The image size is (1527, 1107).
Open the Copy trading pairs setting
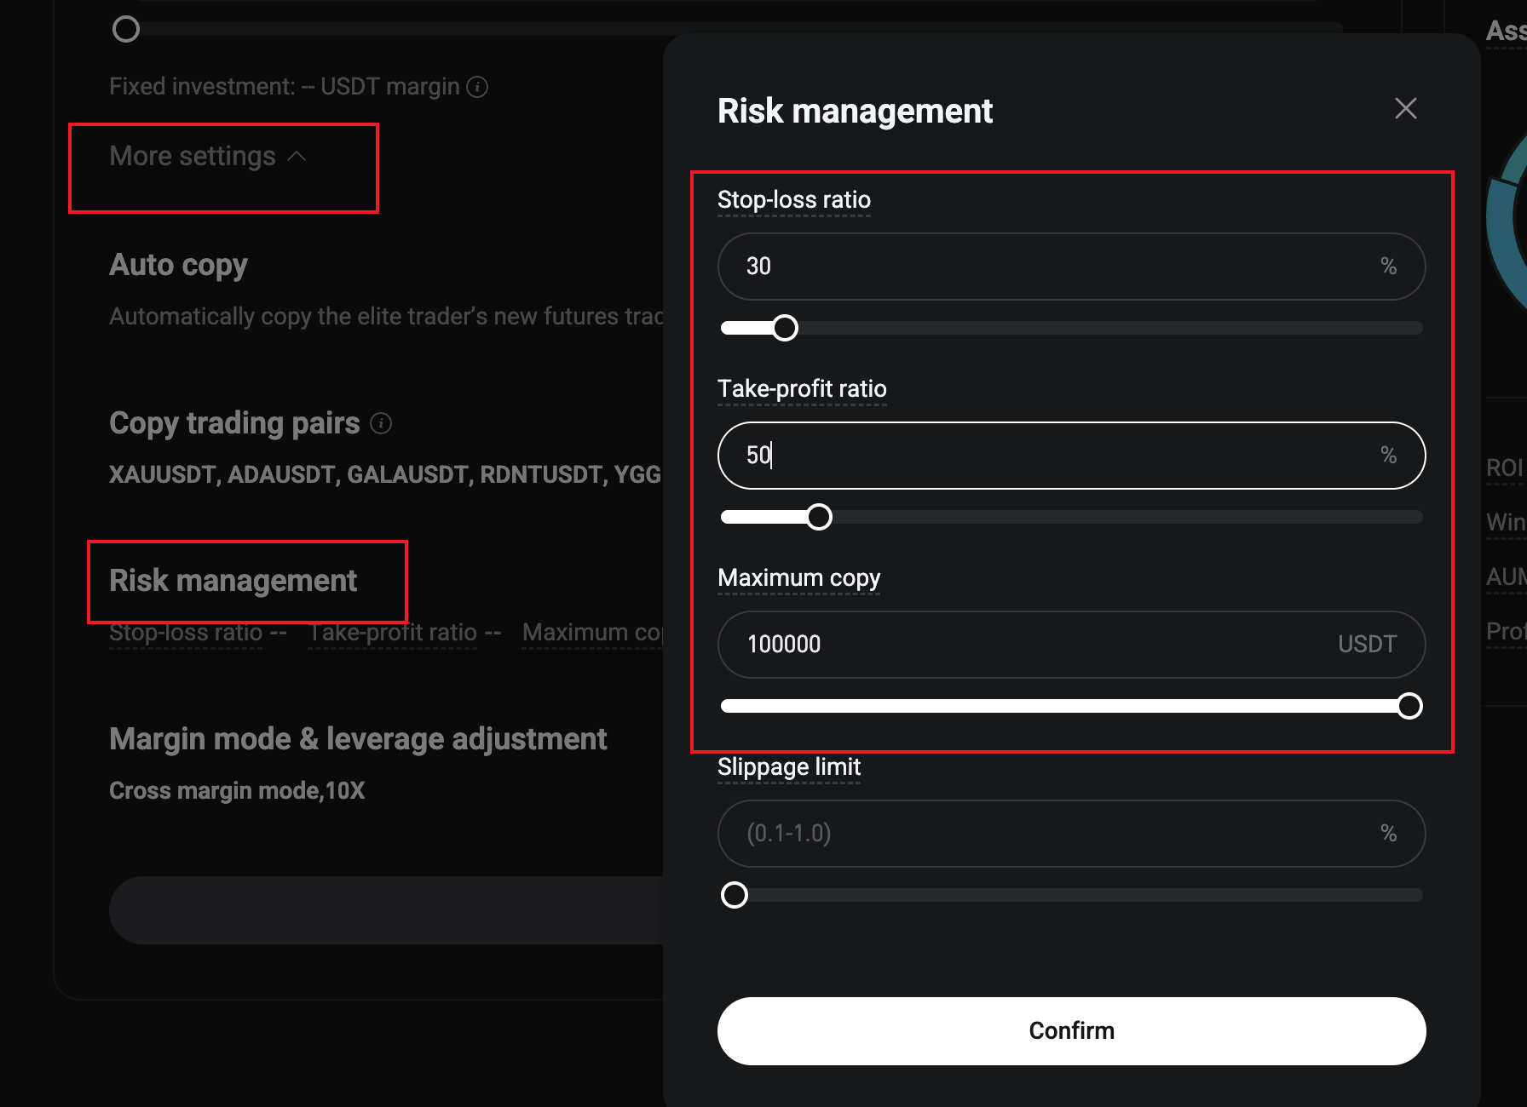click(x=234, y=423)
